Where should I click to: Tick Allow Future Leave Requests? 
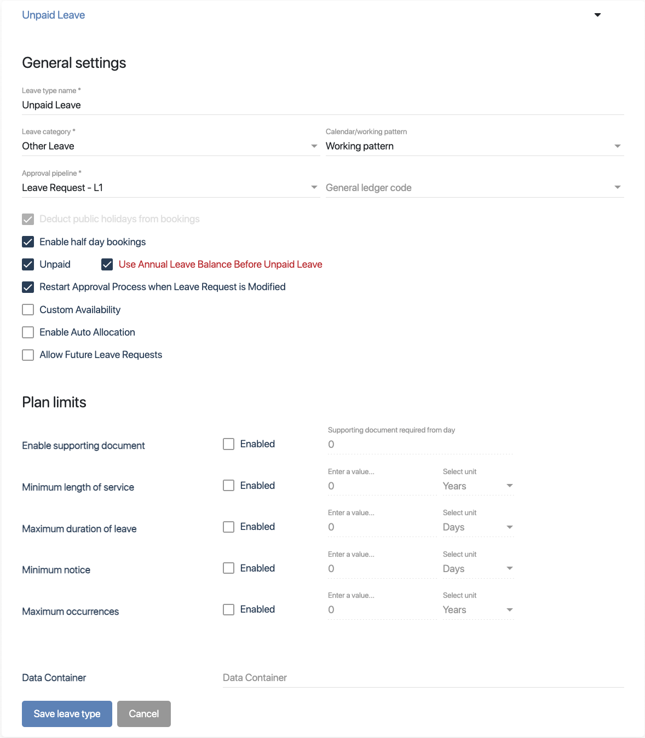click(x=28, y=355)
